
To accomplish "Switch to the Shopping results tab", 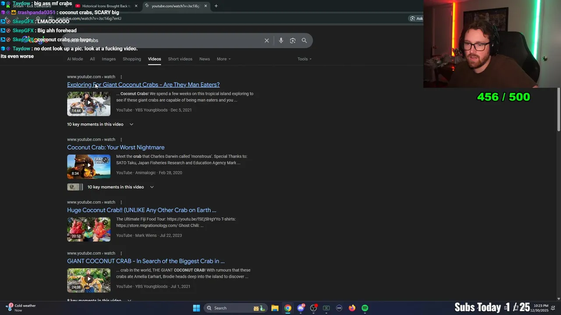I will point(132,59).
